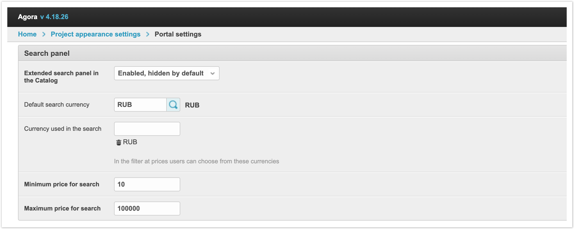Click the chevron separator right after Home
Image resolution: width=574 pixels, height=229 pixels.
pyautogui.click(x=44, y=34)
